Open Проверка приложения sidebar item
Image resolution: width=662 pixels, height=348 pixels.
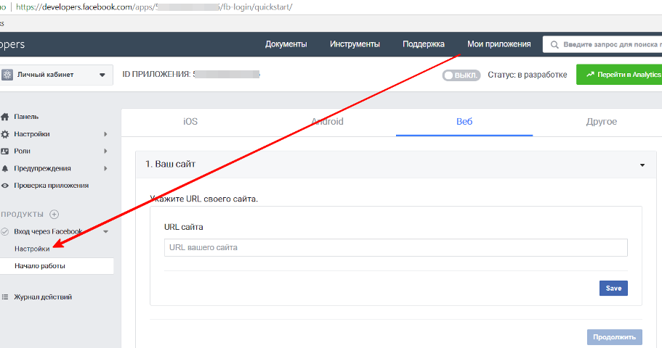51,186
